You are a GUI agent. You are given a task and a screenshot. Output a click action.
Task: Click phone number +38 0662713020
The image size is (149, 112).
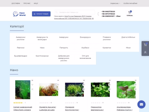coord(108,12)
